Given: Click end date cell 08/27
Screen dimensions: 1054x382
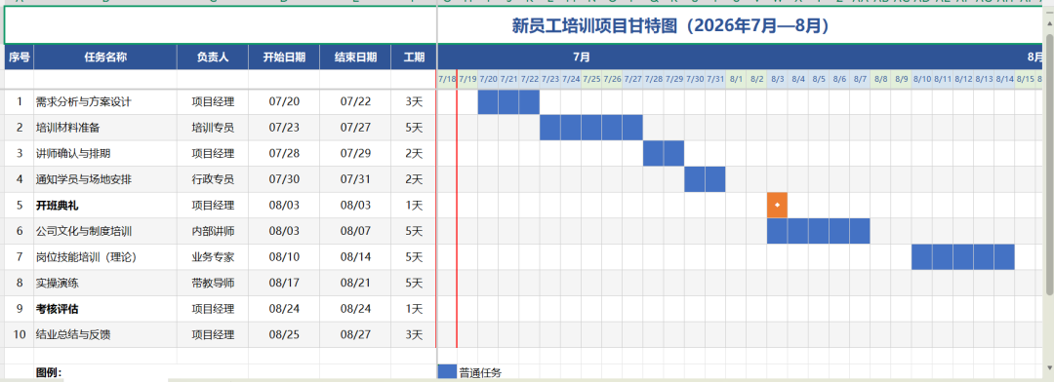Looking at the screenshot, I should coord(355,334).
